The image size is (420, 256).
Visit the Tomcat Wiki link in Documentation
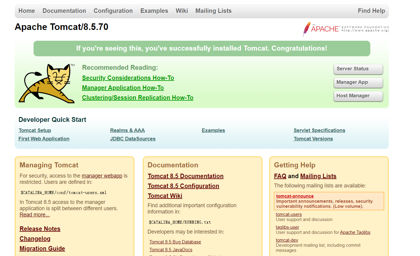point(165,196)
